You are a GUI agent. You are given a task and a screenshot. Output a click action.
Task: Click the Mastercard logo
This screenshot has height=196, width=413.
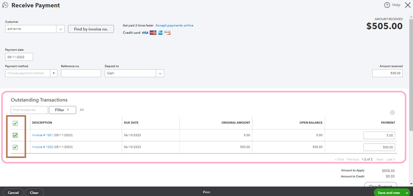(153, 33)
